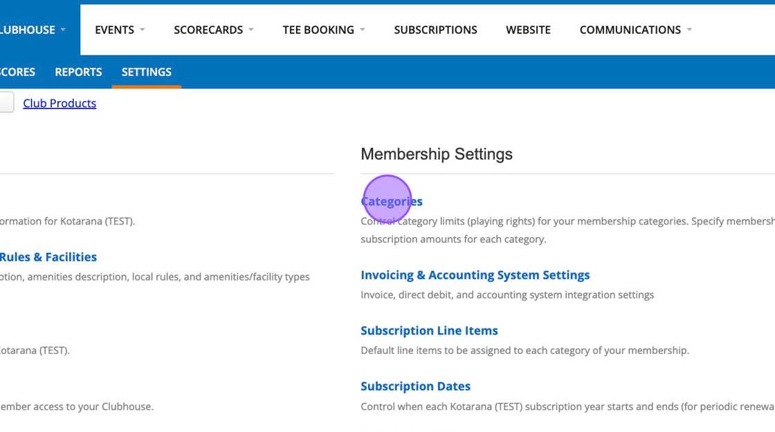Click the caret arrow beside COMMUNICATIONS
The height and width of the screenshot is (432, 775).
coord(689,30)
